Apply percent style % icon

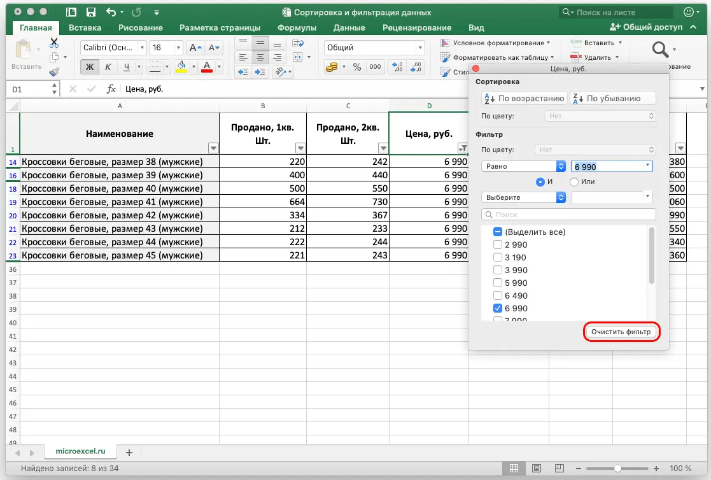tap(357, 67)
